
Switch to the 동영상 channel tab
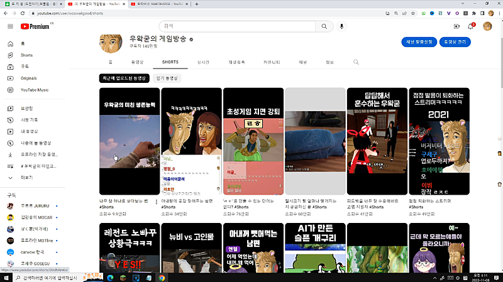(x=137, y=62)
